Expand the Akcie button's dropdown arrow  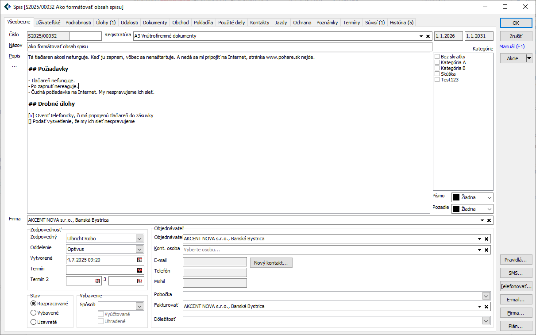click(529, 58)
